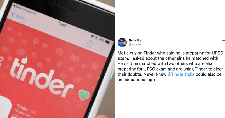Click the battery icon in the phone status bar

point(108,42)
